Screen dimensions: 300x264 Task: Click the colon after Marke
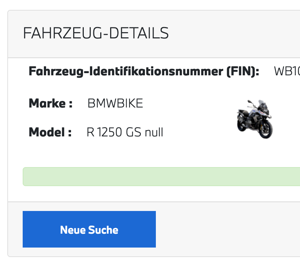[x=71, y=104]
